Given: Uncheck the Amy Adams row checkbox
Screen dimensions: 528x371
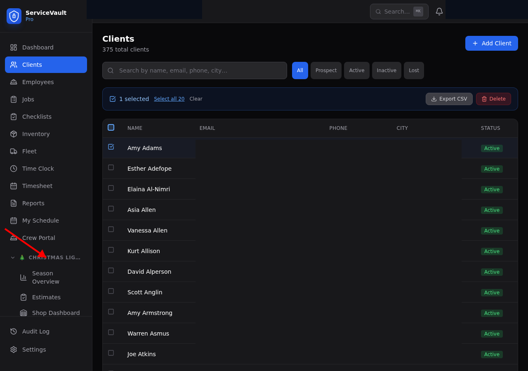Looking at the screenshot, I should pos(111,147).
